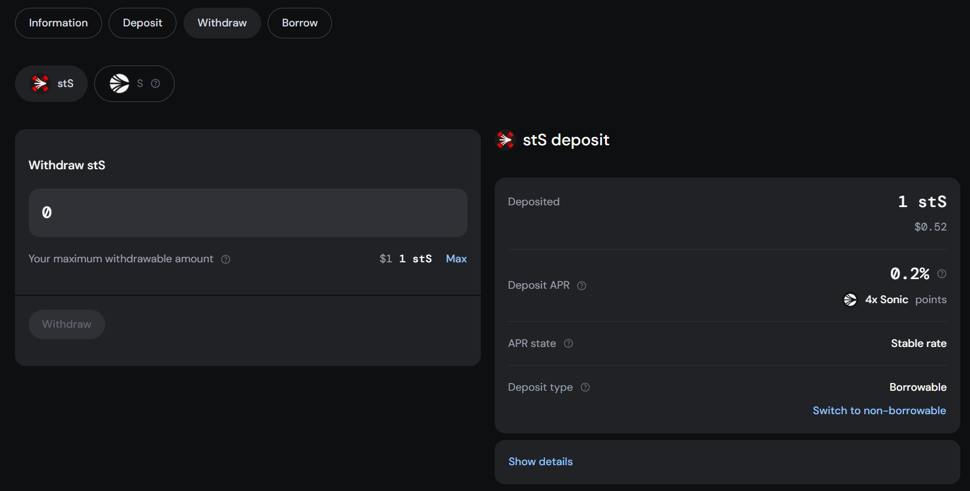
Task: Click the 'Withdraw stS' heading
Action: [67, 165]
